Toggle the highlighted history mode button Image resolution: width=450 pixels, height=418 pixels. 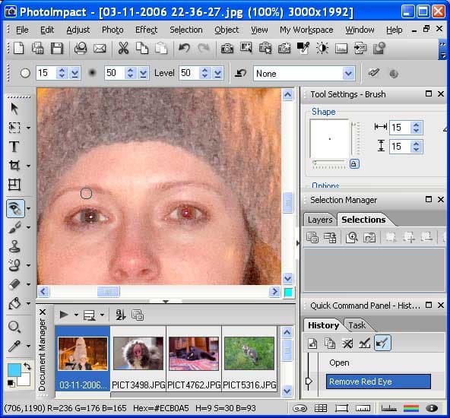pos(382,343)
